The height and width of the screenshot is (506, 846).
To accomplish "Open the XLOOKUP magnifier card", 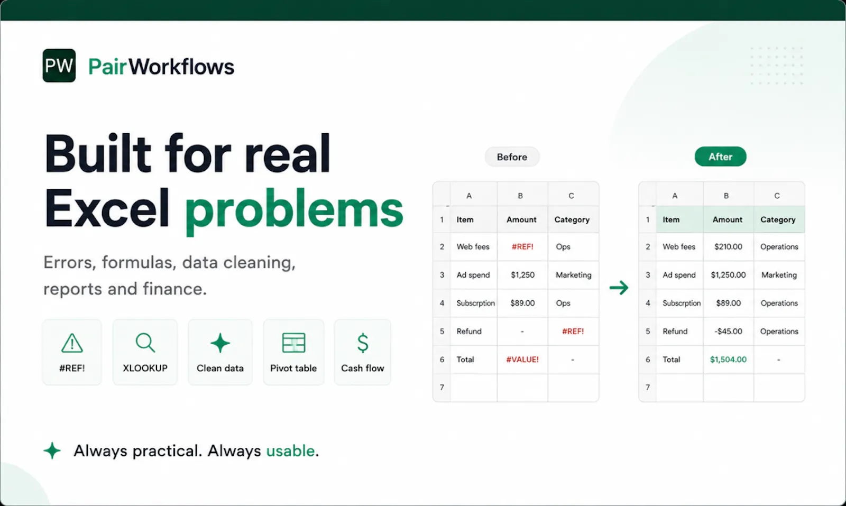I will point(145,352).
